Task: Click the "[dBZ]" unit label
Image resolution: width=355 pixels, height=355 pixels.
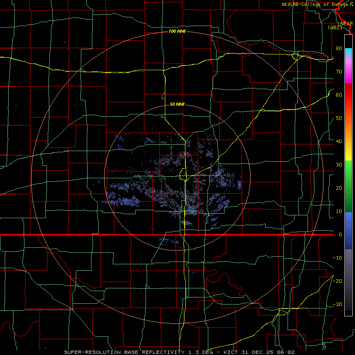Action: point(335,28)
